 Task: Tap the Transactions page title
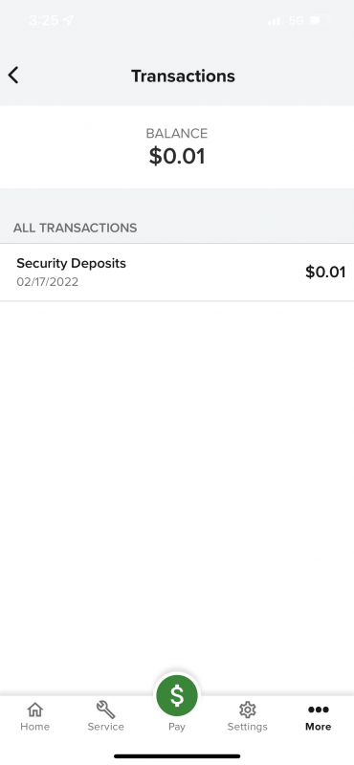[183, 76]
